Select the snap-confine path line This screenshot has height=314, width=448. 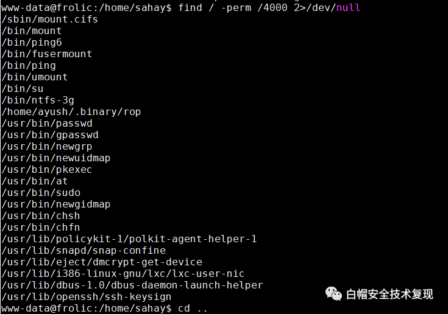pyautogui.click(x=84, y=251)
